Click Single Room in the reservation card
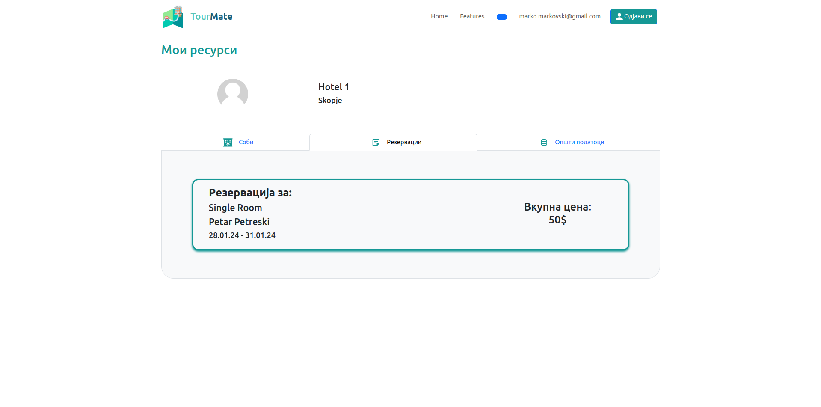The width and height of the screenshot is (821, 407). pyautogui.click(x=235, y=208)
